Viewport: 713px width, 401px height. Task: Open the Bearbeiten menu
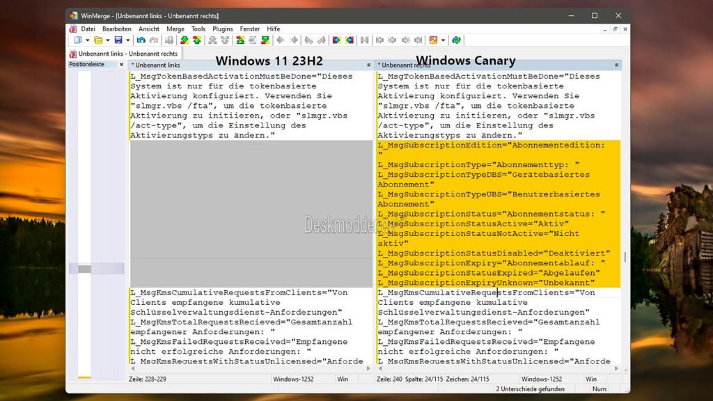pyautogui.click(x=117, y=29)
